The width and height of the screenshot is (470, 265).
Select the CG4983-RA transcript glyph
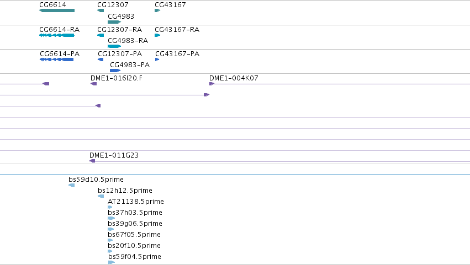click(x=114, y=46)
